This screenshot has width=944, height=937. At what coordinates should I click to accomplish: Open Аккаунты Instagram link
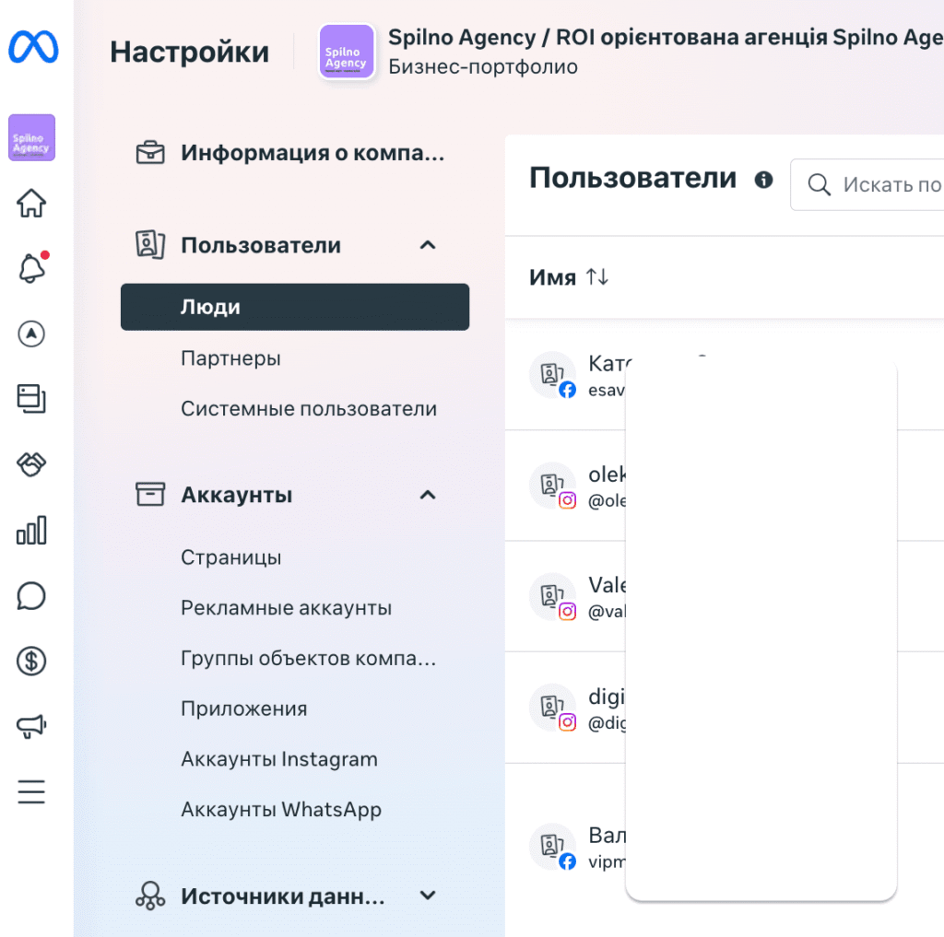[x=279, y=760]
